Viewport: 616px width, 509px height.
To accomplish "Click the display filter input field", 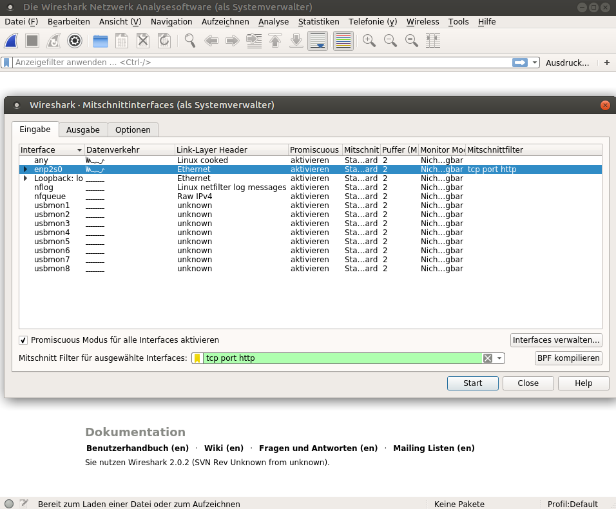I will 258,62.
